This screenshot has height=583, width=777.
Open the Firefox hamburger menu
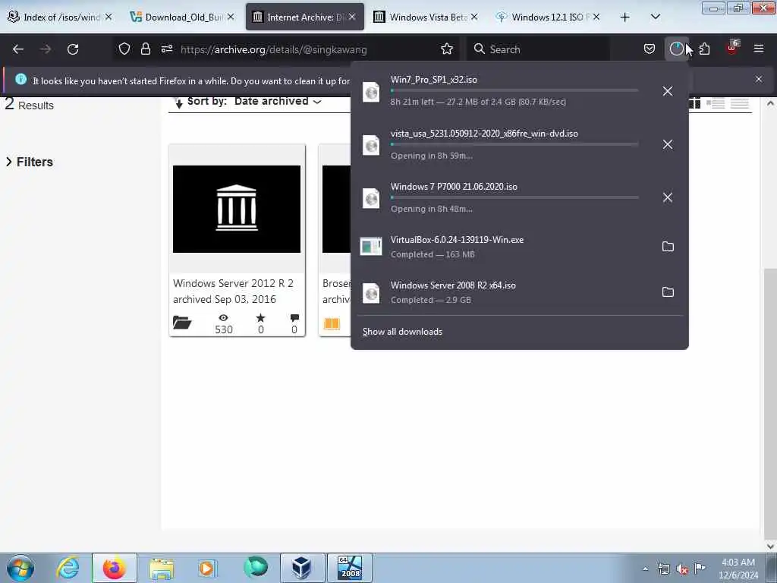[758, 49]
